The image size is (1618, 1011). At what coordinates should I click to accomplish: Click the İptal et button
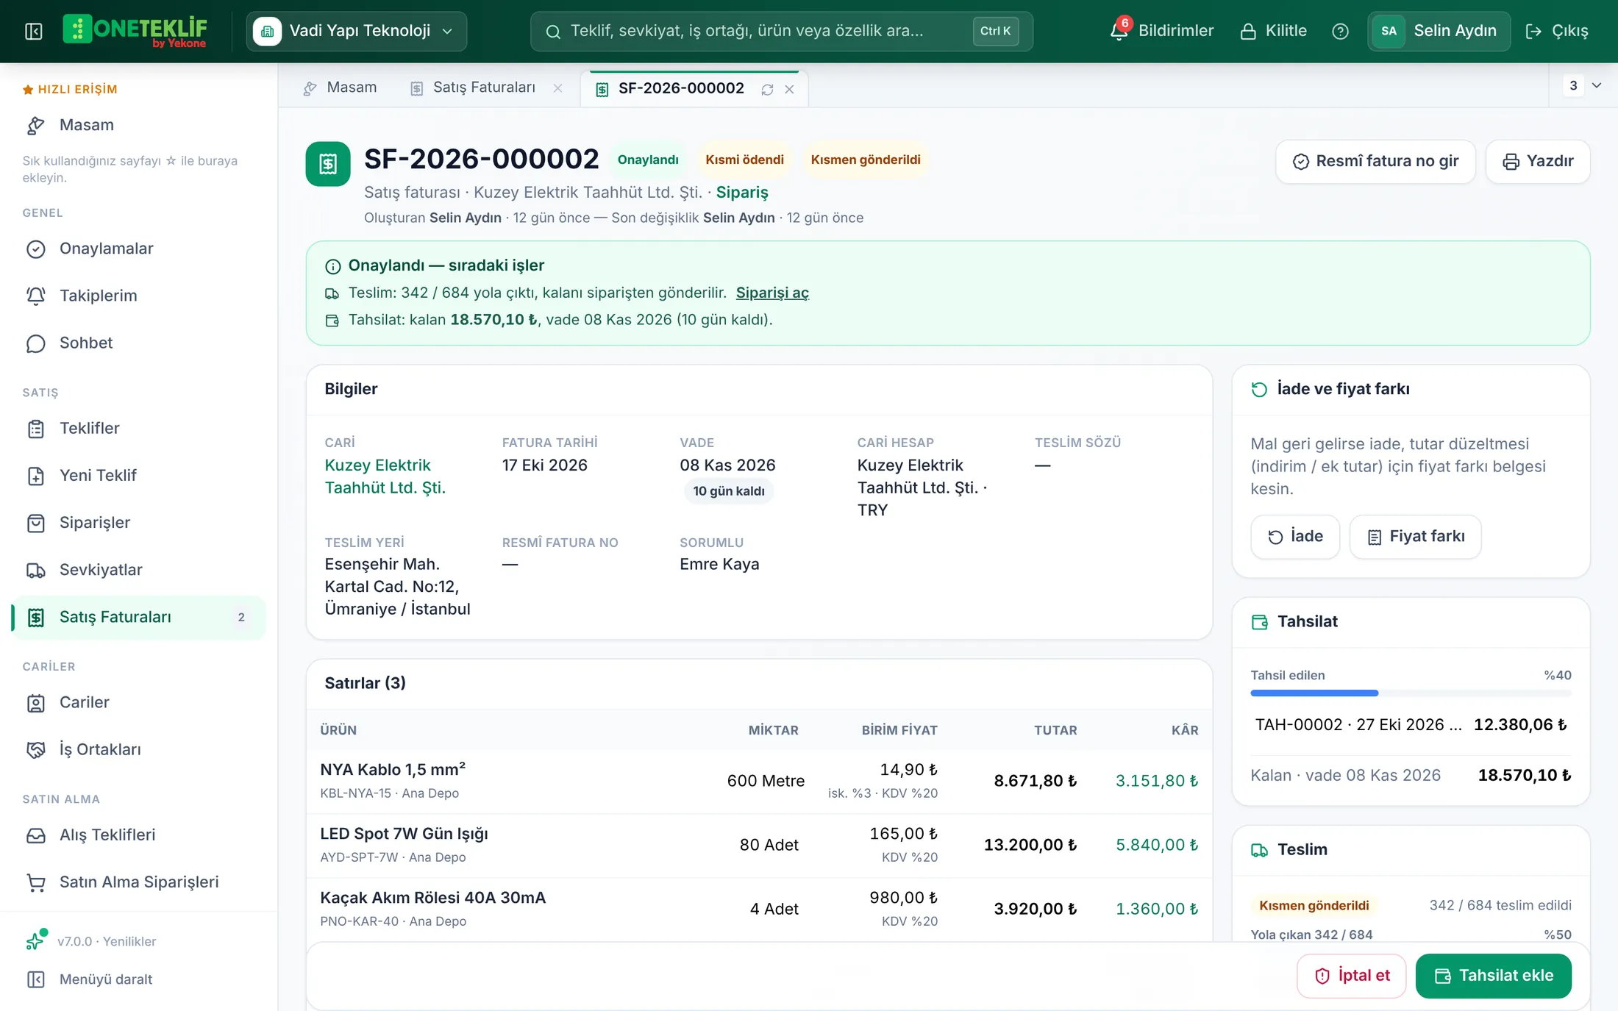click(x=1352, y=976)
